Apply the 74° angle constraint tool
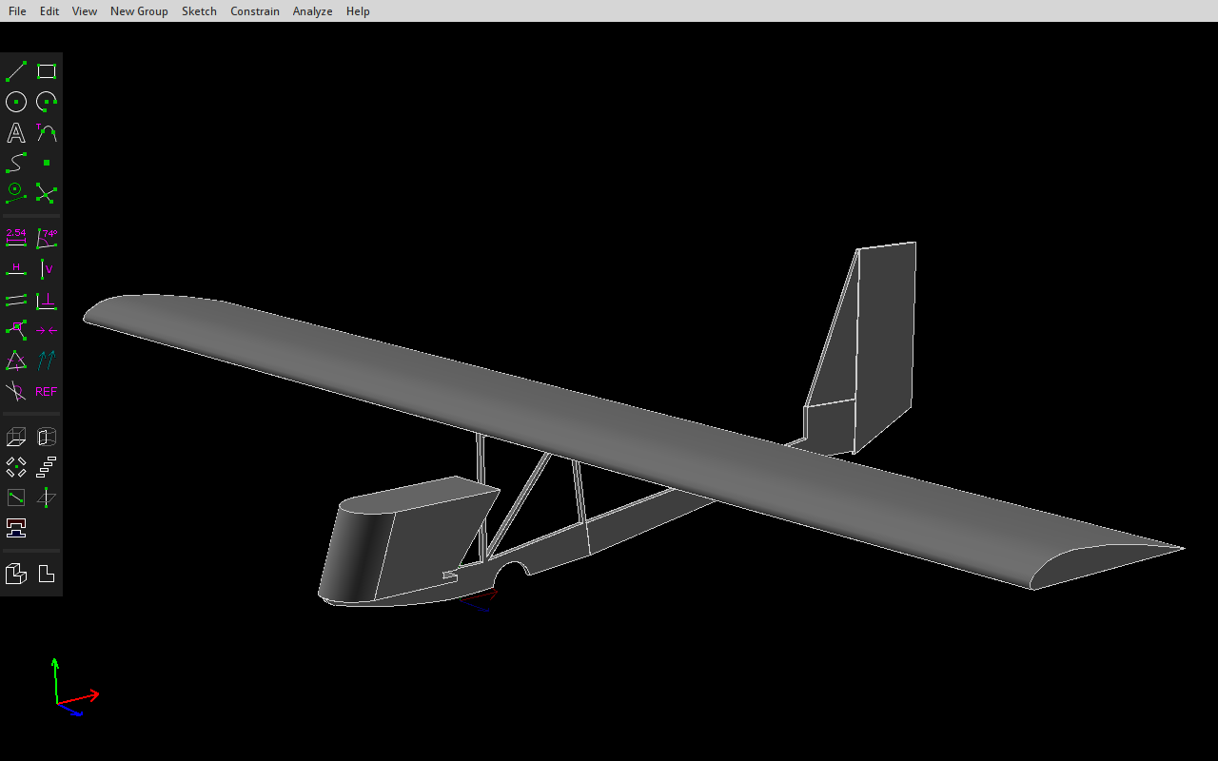1218x761 pixels. coord(46,238)
